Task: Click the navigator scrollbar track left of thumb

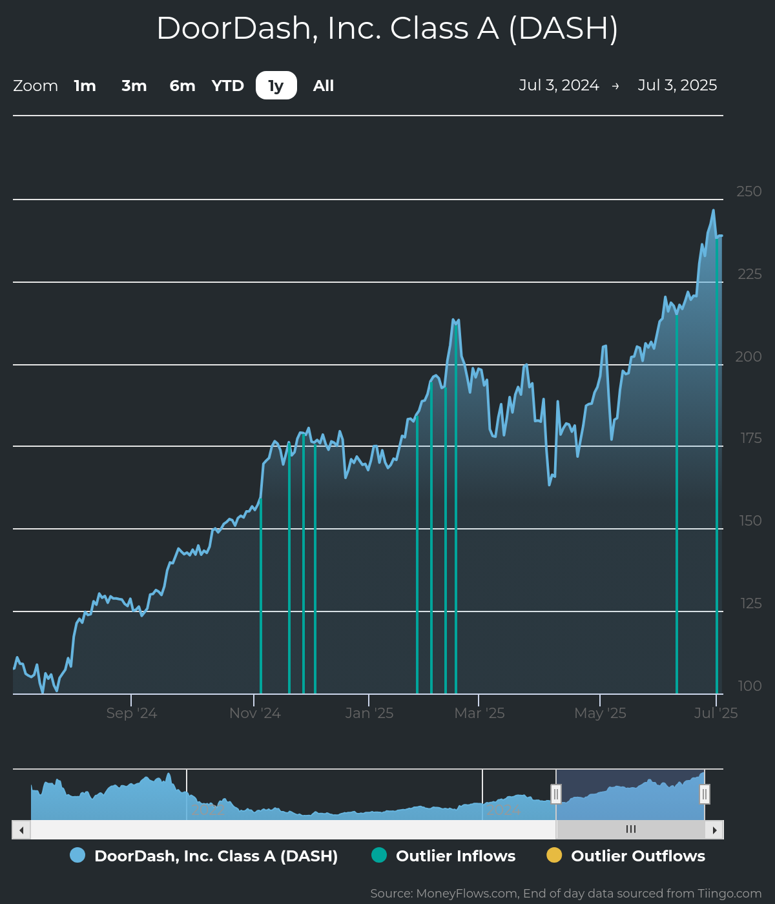Action: (293, 830)
